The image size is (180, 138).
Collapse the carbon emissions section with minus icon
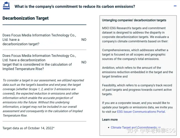[x=175, y=6]
